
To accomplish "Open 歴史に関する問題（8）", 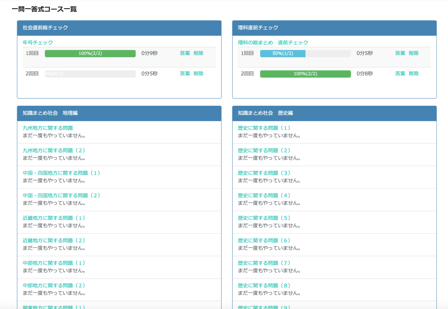I will tap(264, 286).
